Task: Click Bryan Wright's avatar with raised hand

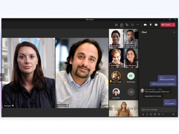Action: [116, 76]
